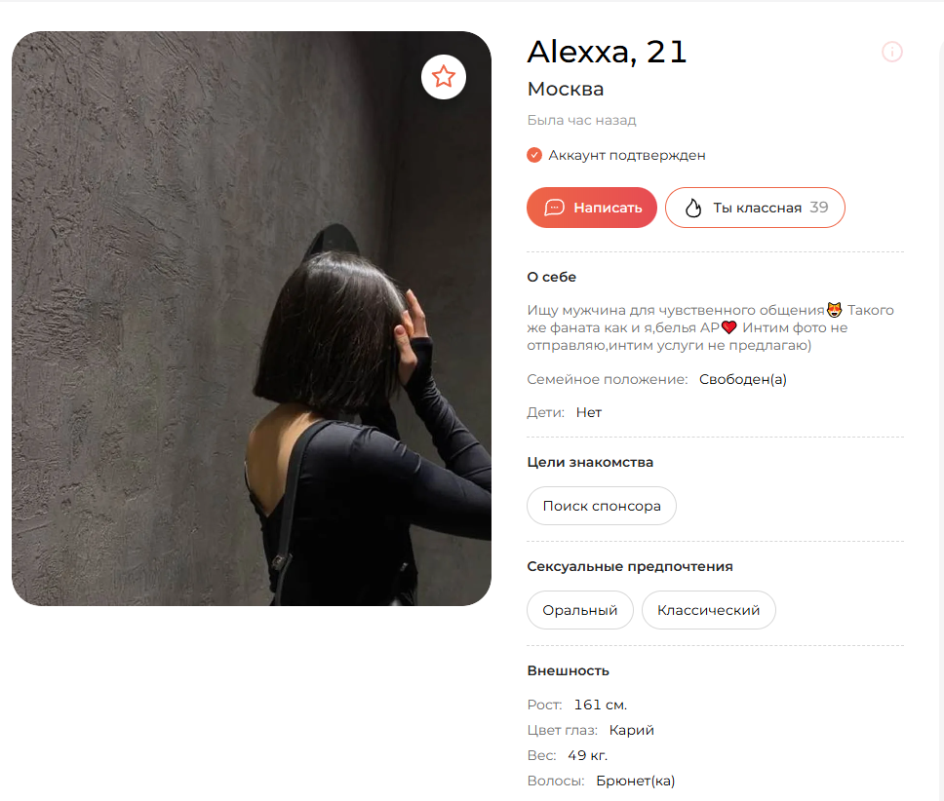Select the Классический preference tag
The image size is (944, 801).
(708, 610)
